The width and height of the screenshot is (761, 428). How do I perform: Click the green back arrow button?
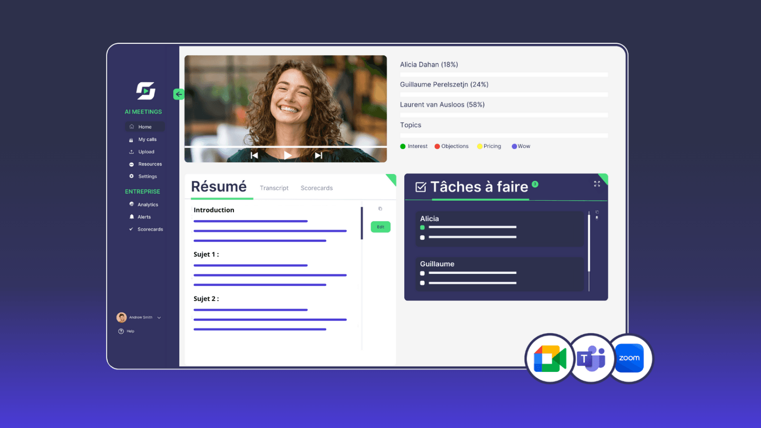[x=179, y=94]
